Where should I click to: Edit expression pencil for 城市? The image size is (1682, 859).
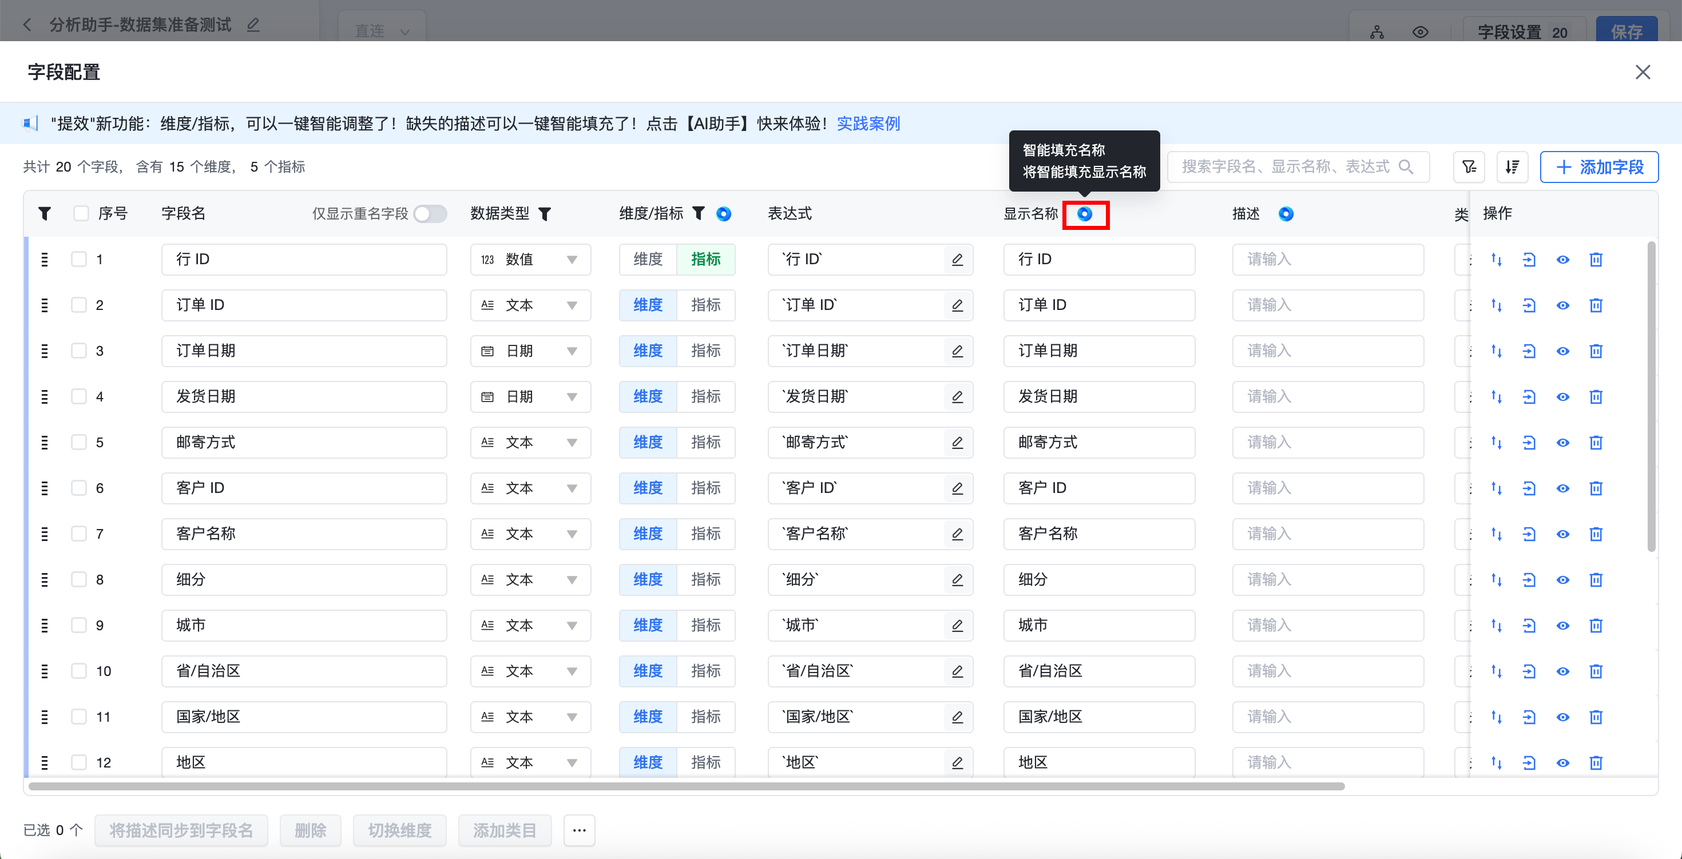point(957,625)
